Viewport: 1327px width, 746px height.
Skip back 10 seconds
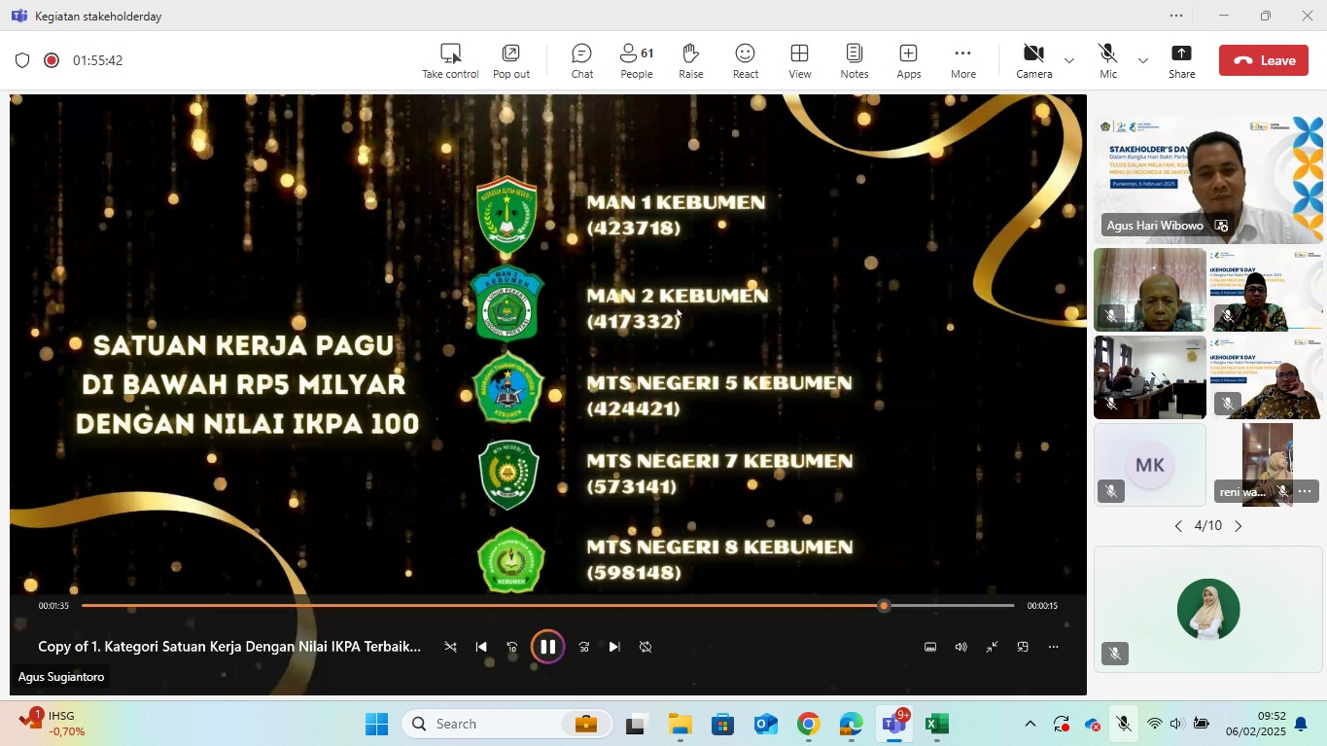click(512, 647)
